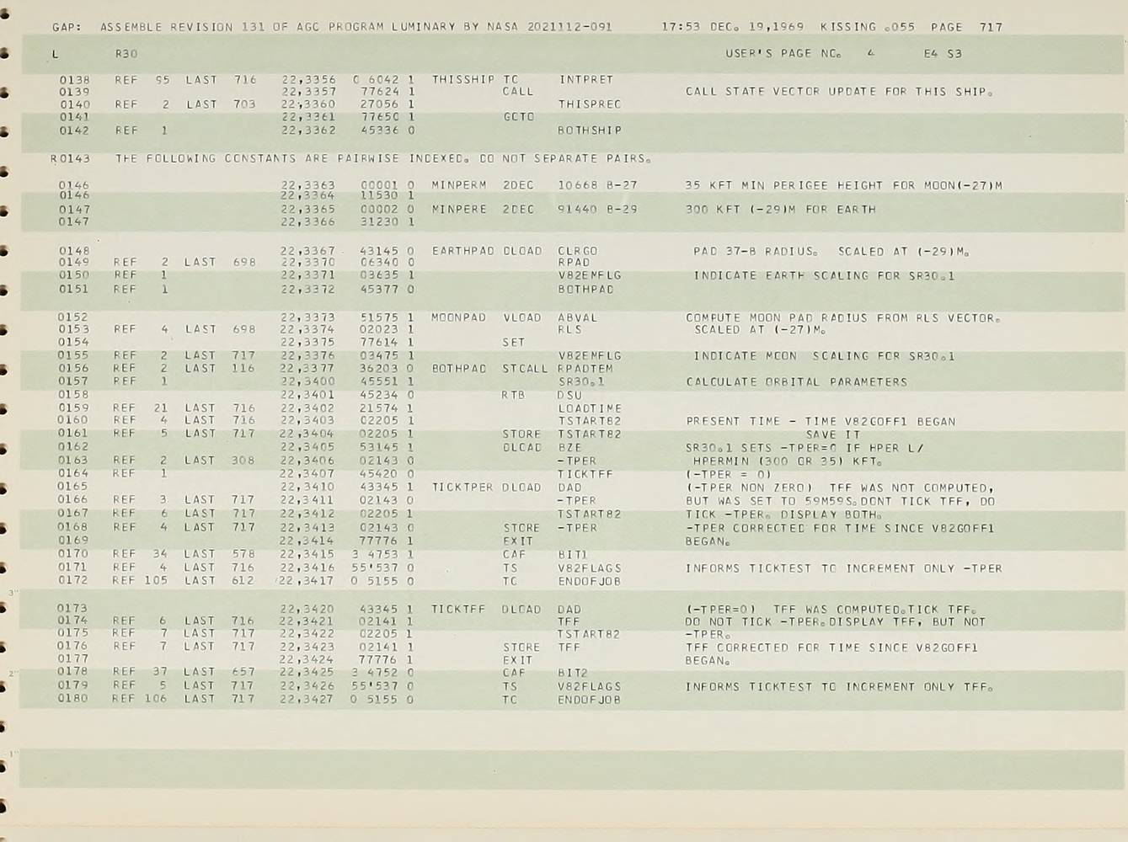Viewport: 1128px width, 842px height.
Task: Select comment 'INFORMS TICKTEST TO INCREMENT ONLY -TPER'
Action: coord(844,568)
